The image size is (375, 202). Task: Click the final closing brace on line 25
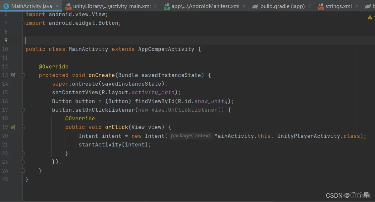pos(27,179)
